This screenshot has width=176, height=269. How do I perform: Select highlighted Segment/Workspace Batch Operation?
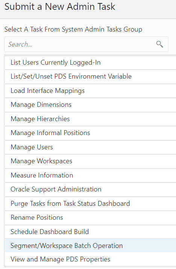point(90,245)
